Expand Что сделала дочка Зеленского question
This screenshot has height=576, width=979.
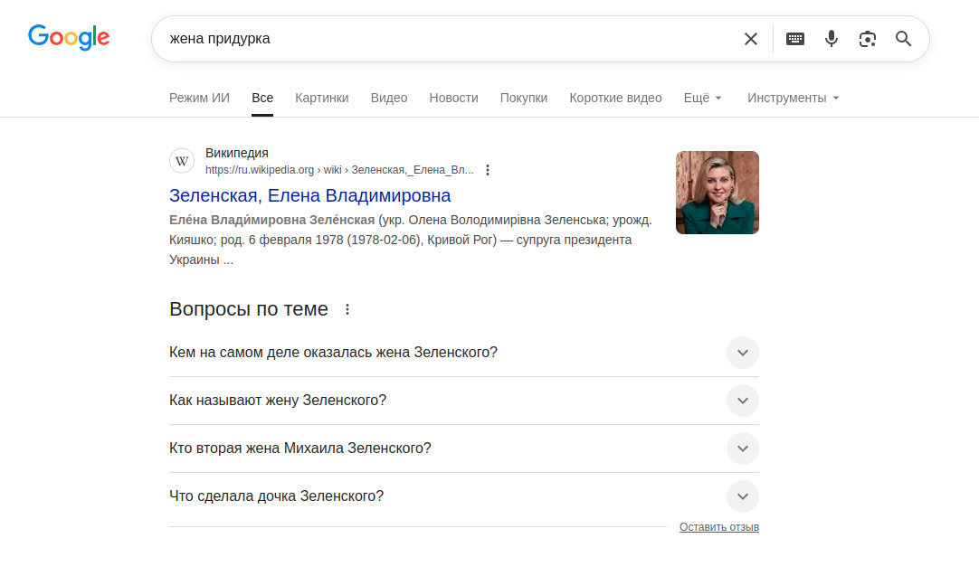742,496
